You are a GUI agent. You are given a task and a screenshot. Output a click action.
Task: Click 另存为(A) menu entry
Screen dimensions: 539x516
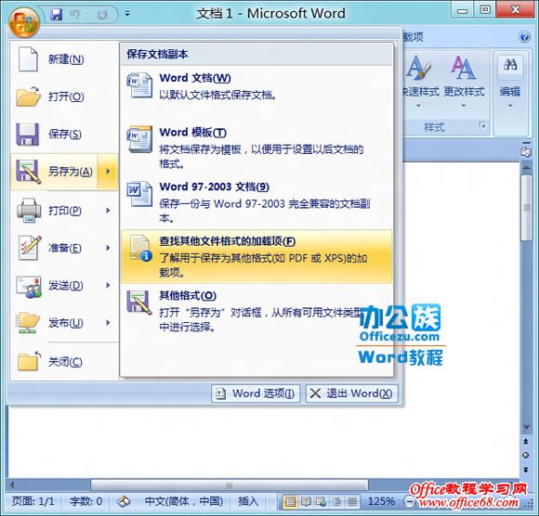pyautogui.click(x=55, y=172)
